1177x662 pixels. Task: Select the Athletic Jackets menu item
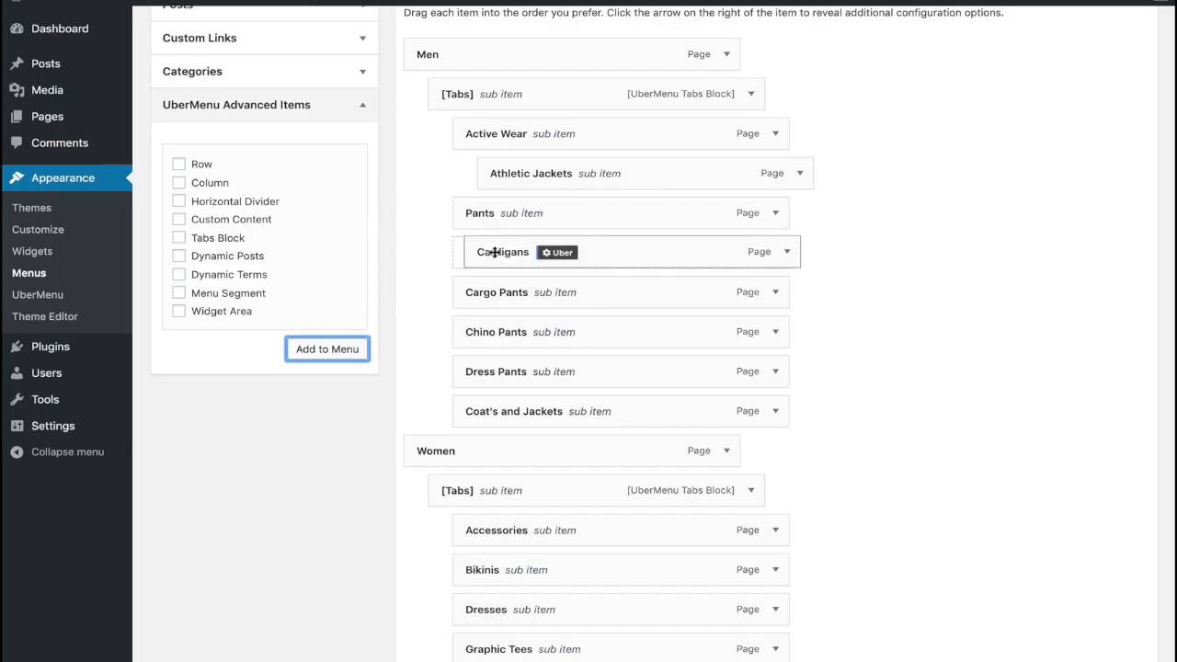click(x=646, y=173)
